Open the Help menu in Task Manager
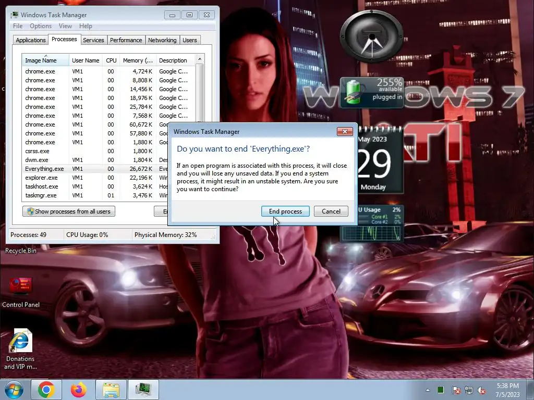 tap(86, 26)
